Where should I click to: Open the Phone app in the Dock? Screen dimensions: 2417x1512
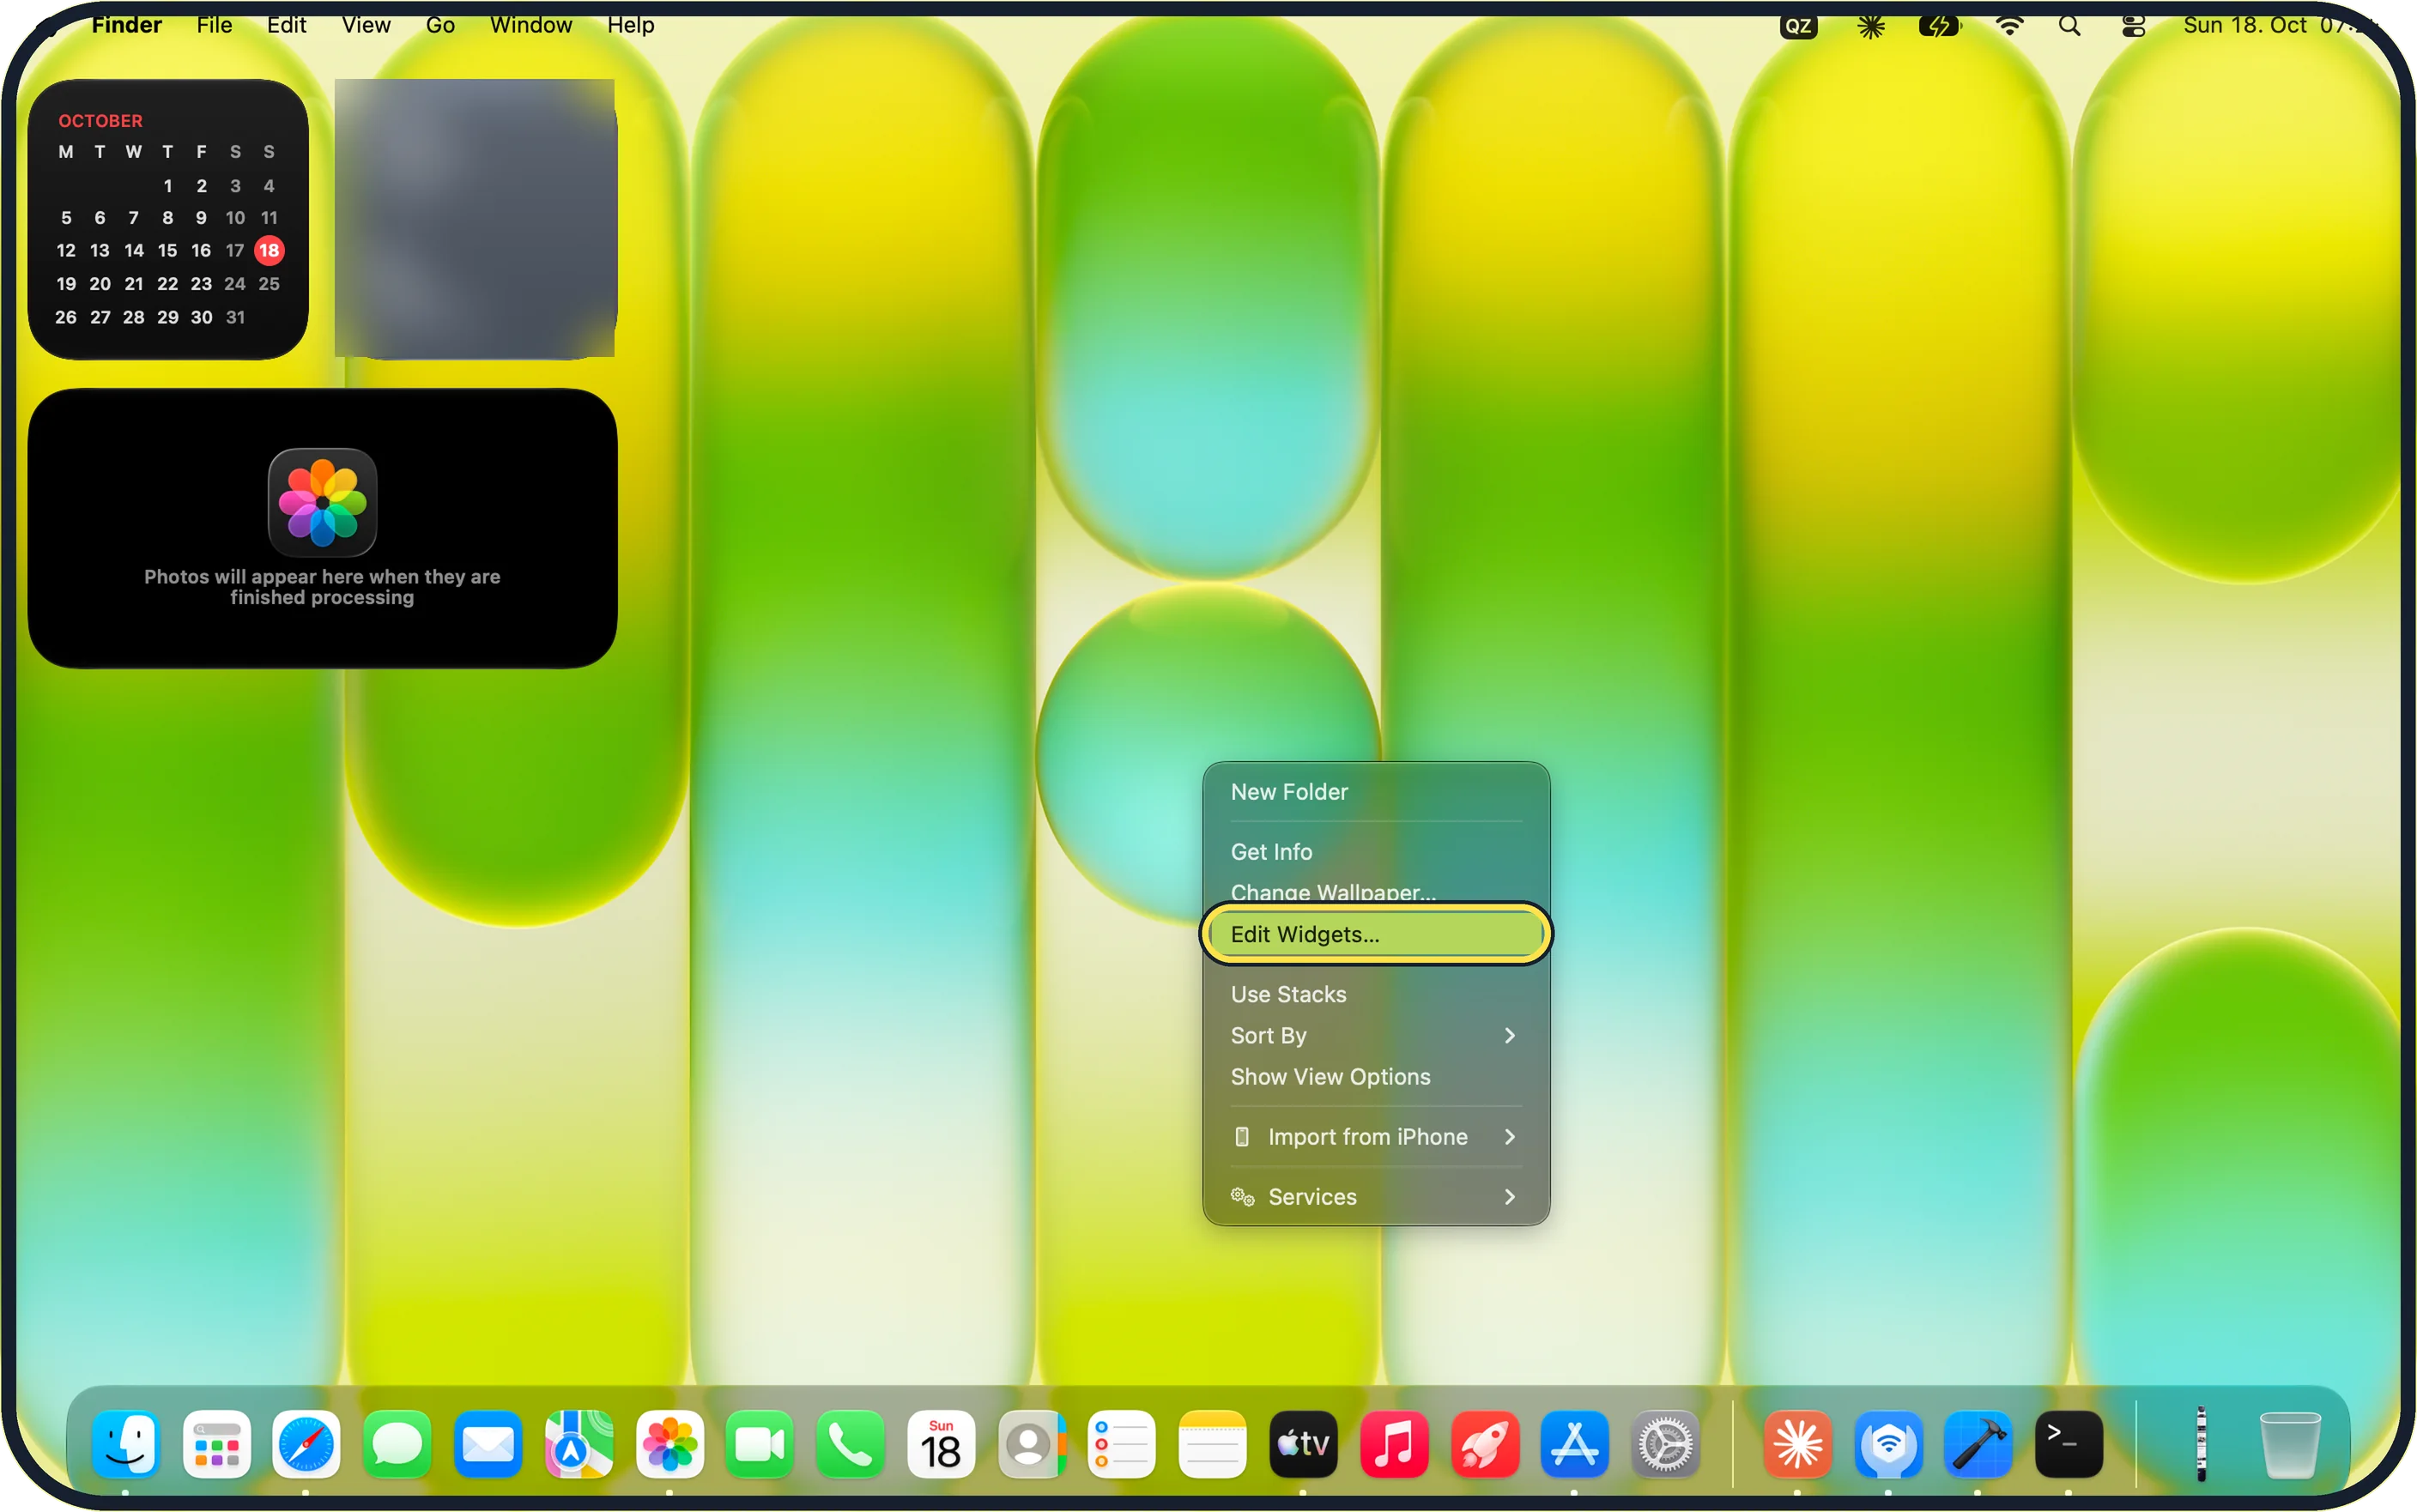(x=850, y=1444)
